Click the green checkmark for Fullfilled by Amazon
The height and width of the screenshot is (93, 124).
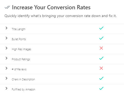click(101, 88)
